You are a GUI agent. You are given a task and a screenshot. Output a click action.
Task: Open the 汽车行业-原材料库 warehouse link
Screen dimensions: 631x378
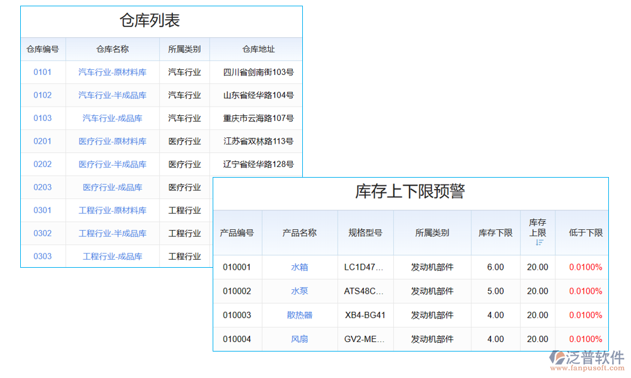(x=112, y=72)
